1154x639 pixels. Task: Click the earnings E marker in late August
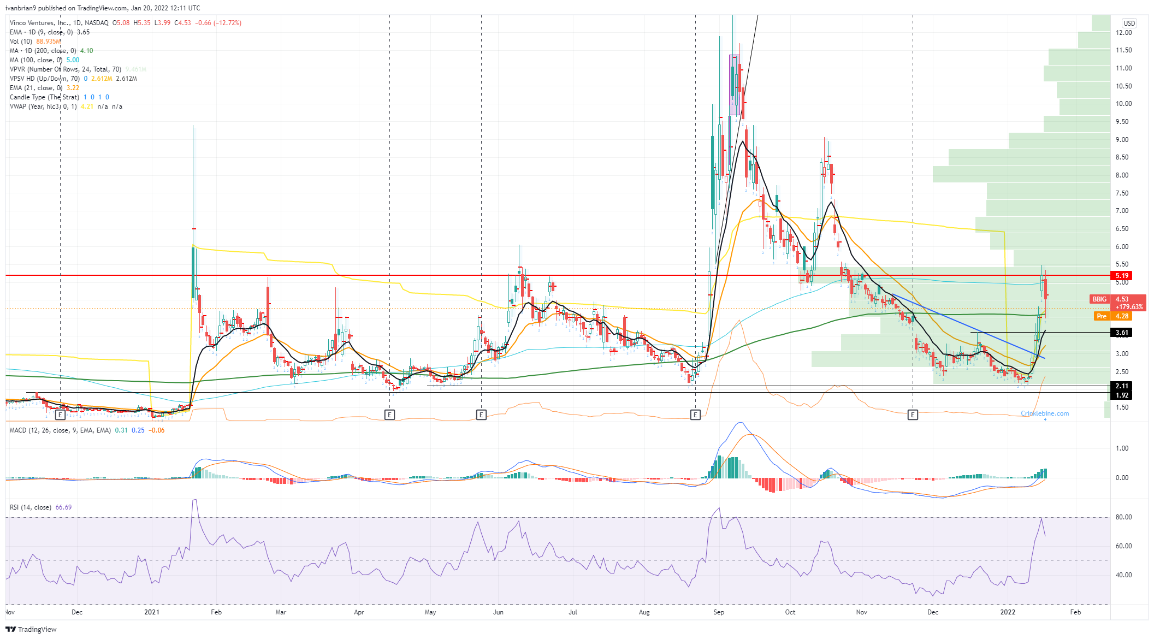click(x=695, y=415)
